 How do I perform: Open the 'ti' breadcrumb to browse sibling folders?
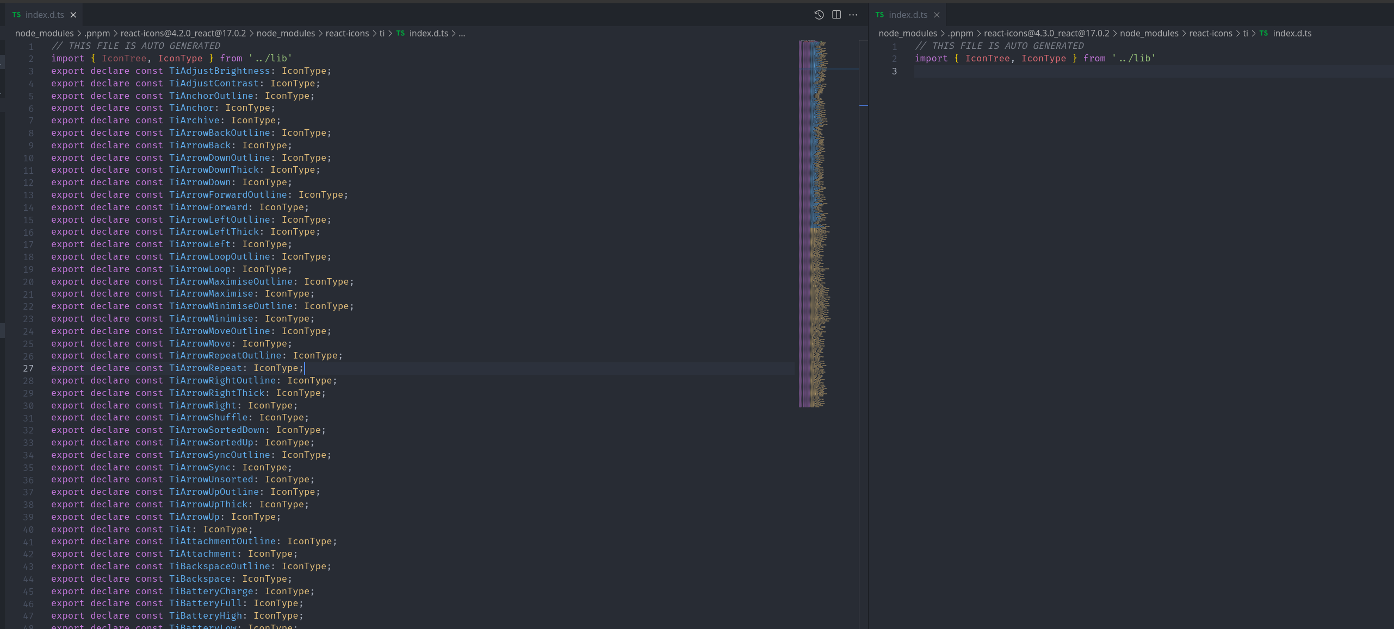pyautogui.click(x=382, y=33)
